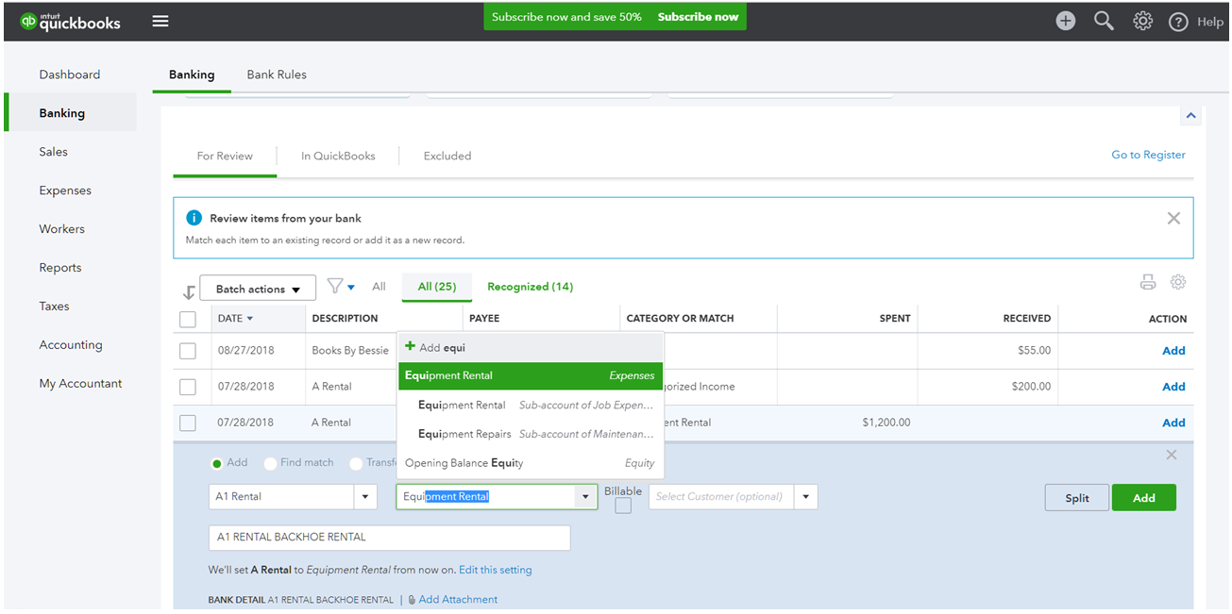Open the settings gear in header

click(x=1142, y=21)
